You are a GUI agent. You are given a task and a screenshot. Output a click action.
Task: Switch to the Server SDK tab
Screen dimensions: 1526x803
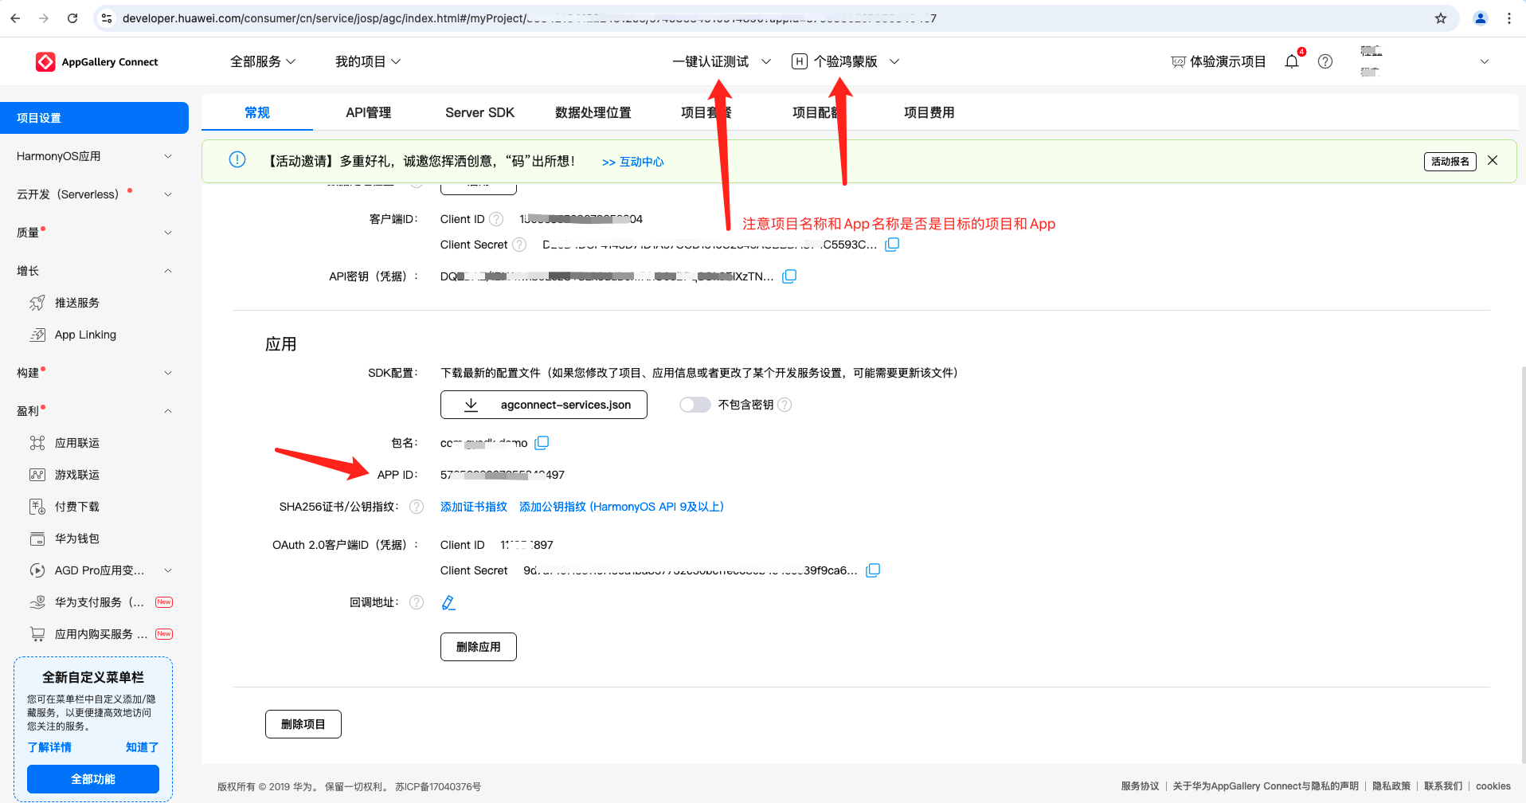tap(479, 112)
